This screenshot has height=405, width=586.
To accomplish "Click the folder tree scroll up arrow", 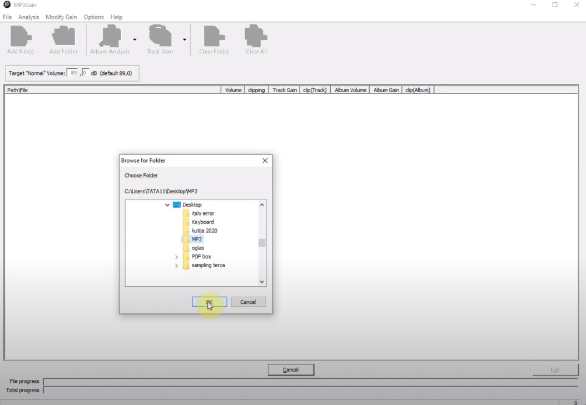I will (x=262, y=204).
